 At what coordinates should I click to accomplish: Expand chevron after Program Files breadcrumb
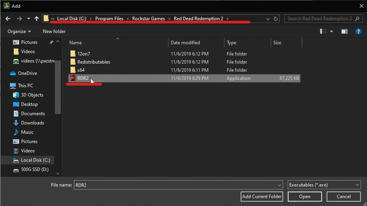pyautogui.click(x=128, y=19)
